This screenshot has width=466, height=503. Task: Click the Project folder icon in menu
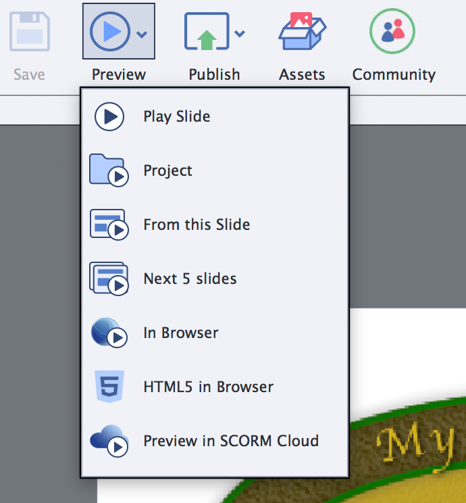[108, 170]
